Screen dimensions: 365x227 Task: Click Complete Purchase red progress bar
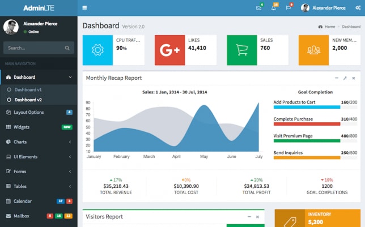coord(315,124)
